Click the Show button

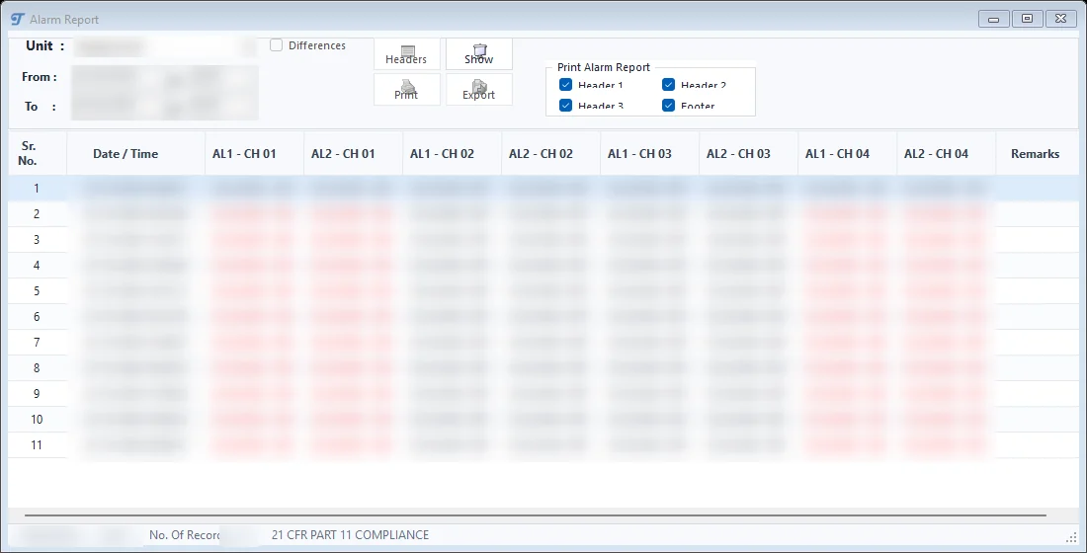pyautogui.click(x=479, y=54)
